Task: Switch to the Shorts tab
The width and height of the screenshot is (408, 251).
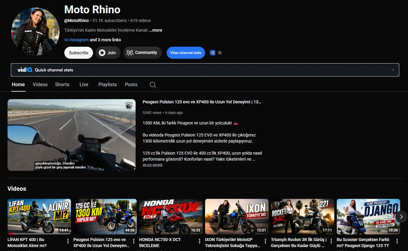Action: pyautogui.click(x=62, y=85)
